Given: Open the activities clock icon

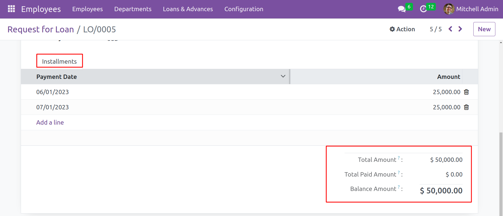Looking at the screenshot, I should coord(423,9).
